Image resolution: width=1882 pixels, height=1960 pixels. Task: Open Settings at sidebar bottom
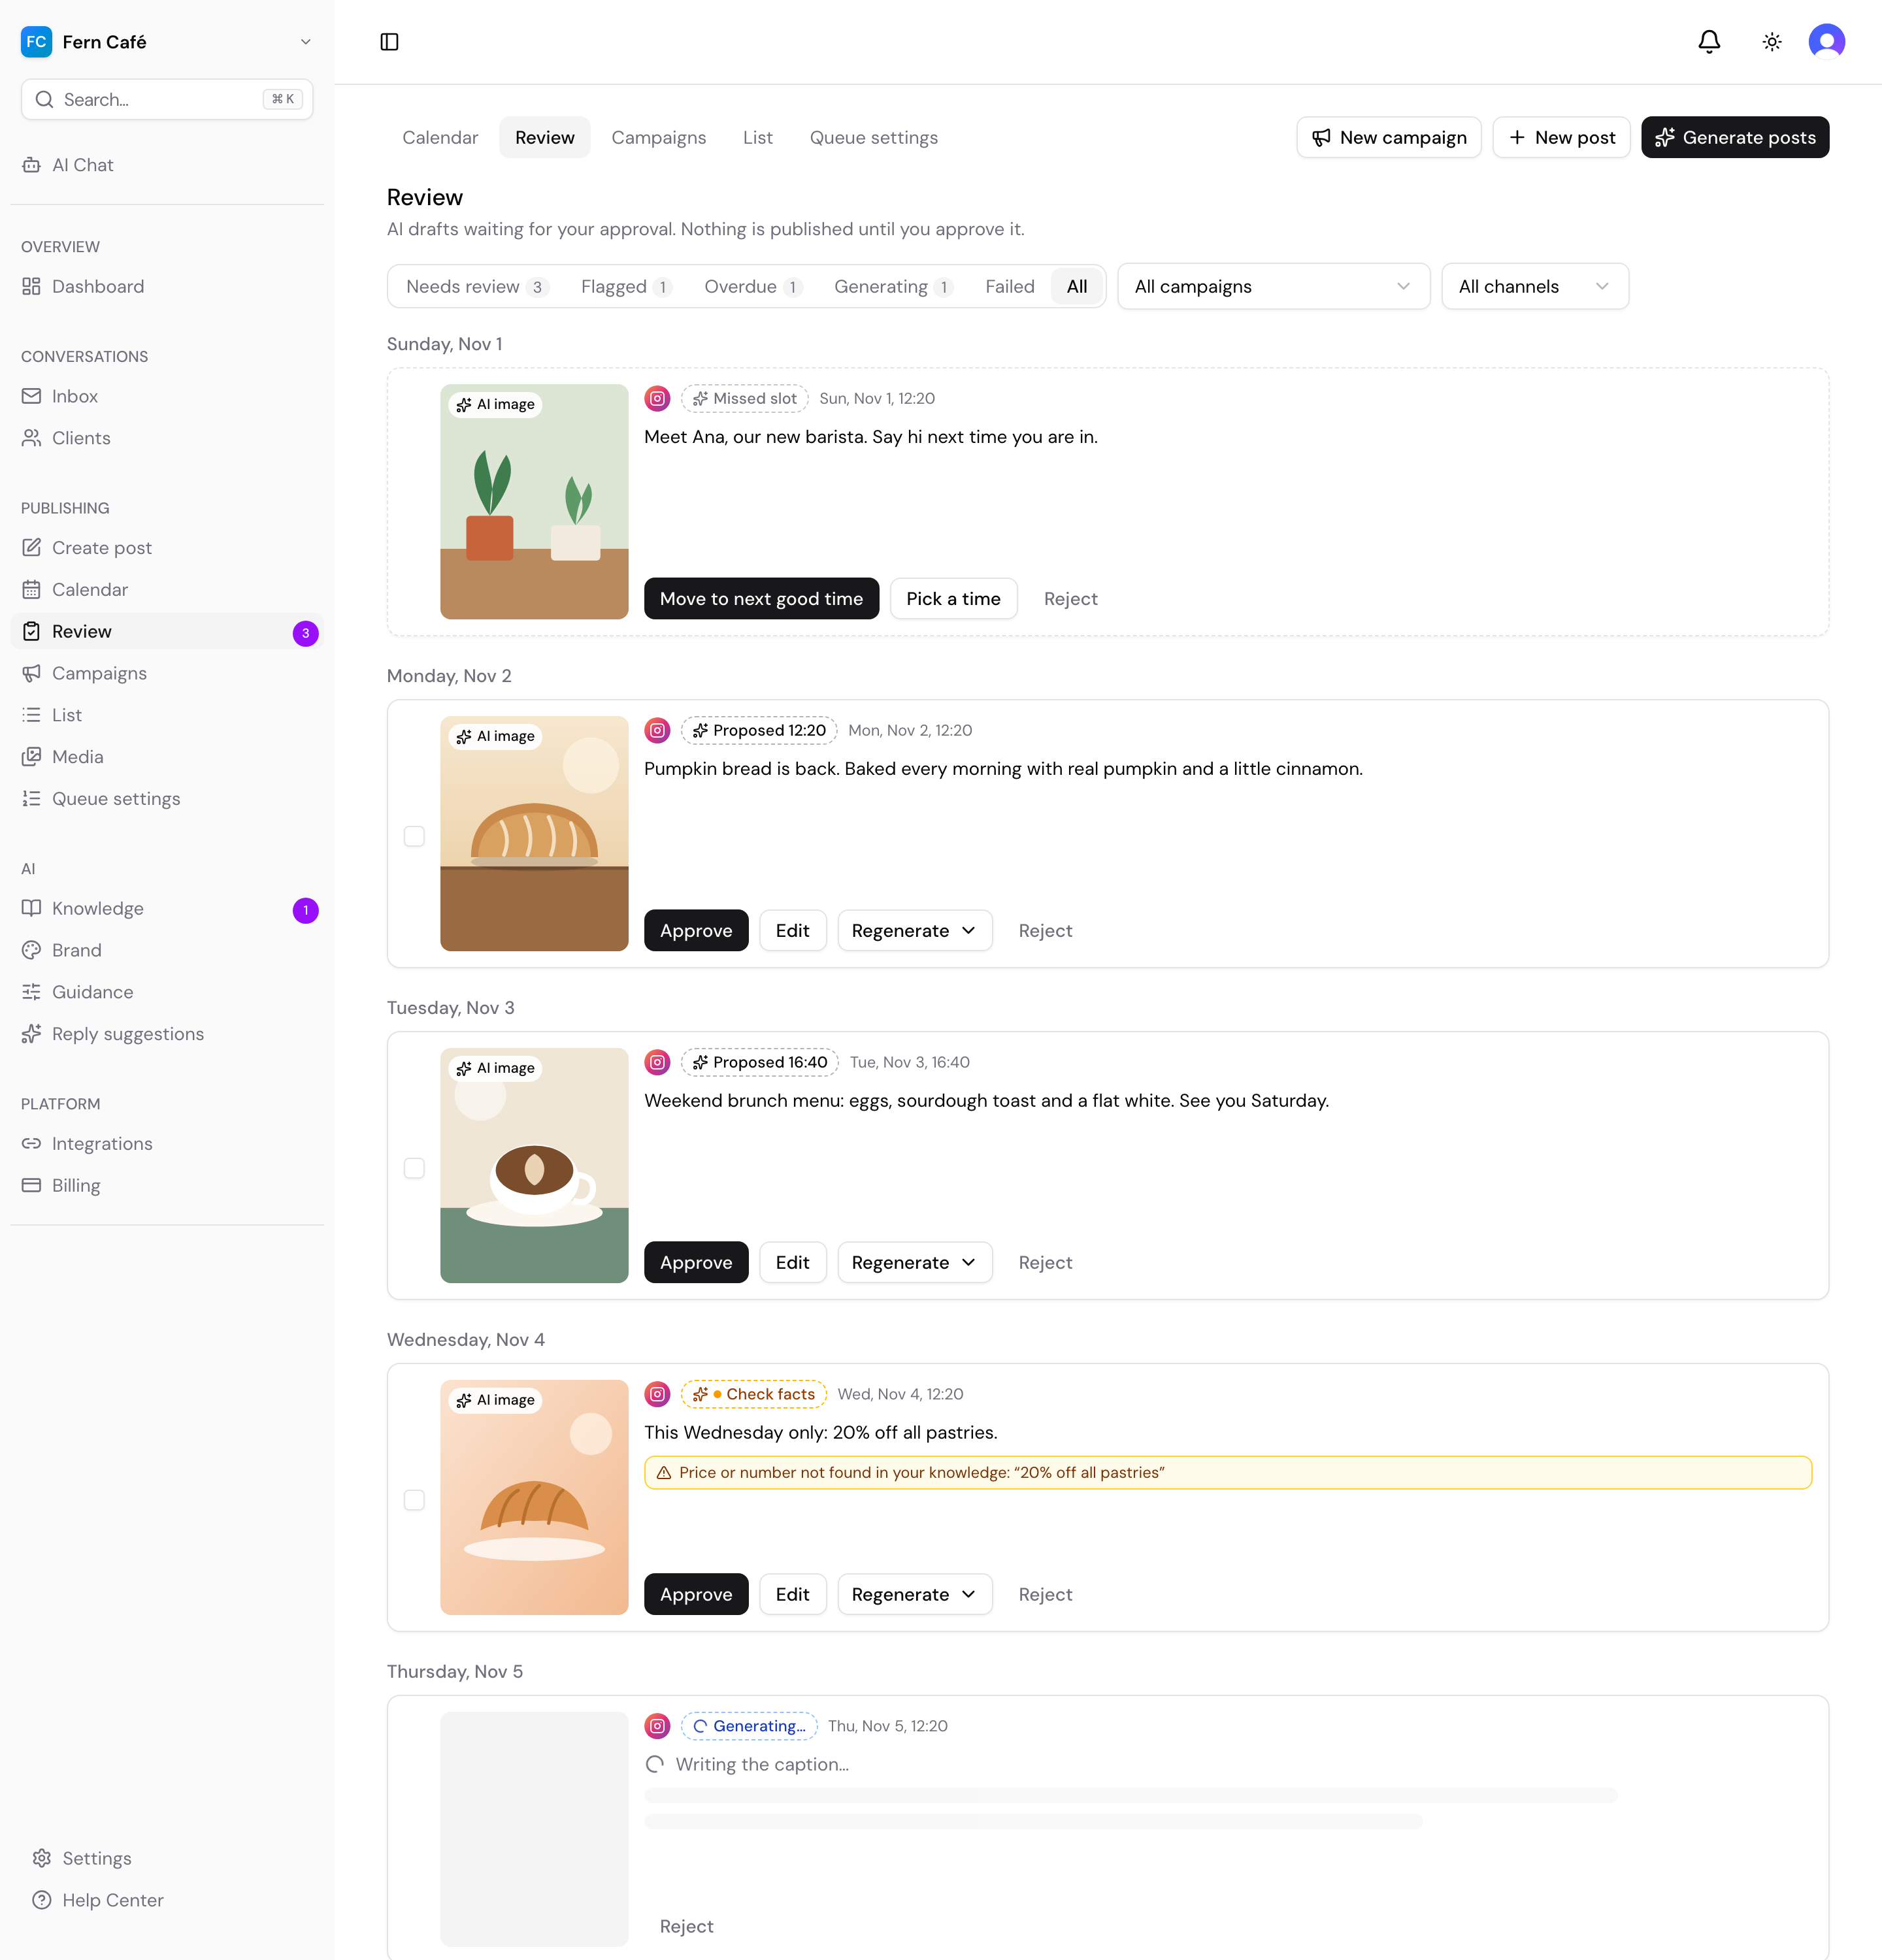[167, 1858]
